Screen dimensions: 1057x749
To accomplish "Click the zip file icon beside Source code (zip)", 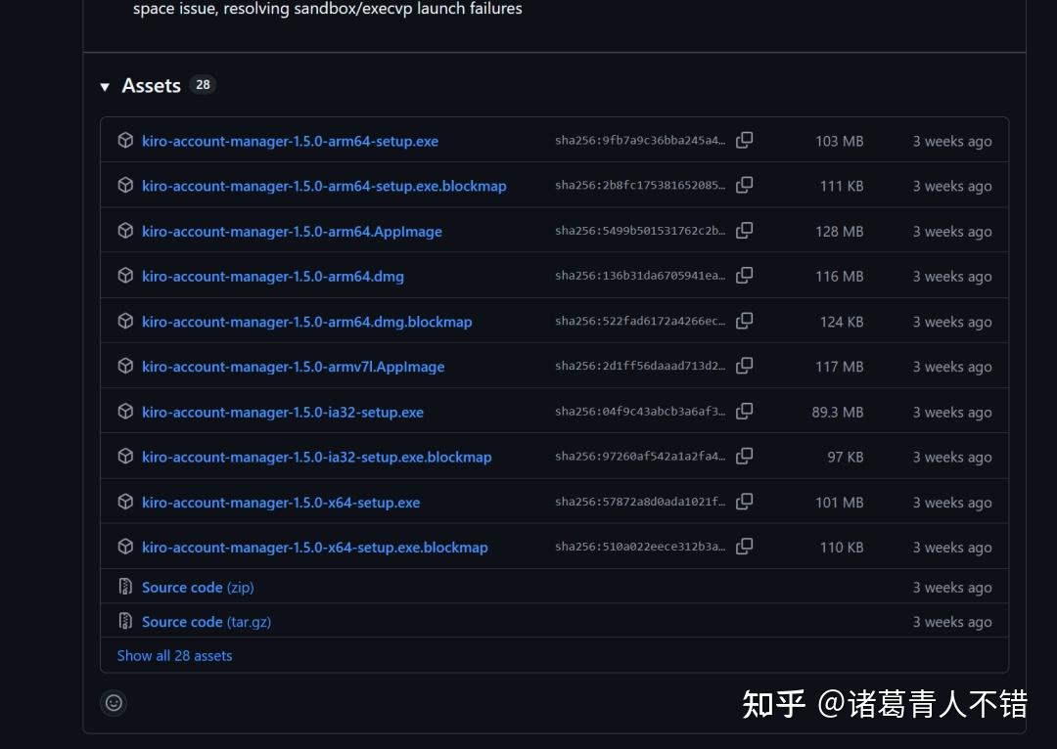I will click(x=125, y=588).
